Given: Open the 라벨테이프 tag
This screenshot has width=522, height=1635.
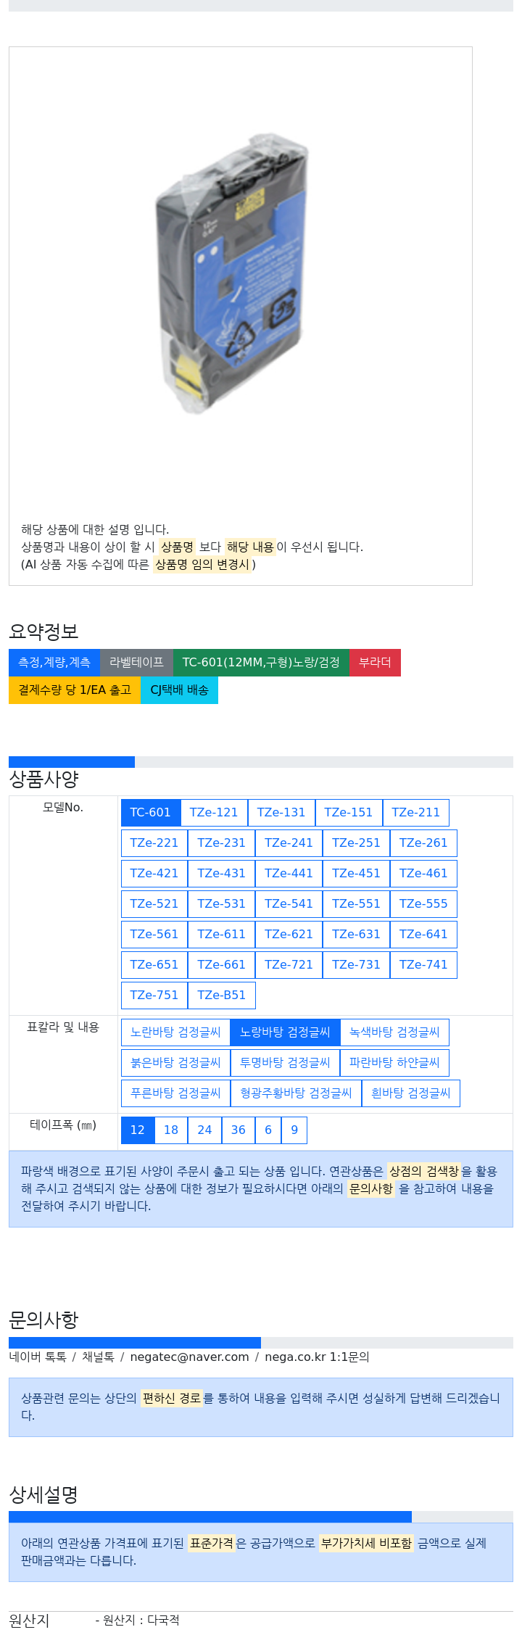Looking at the screenshot, I should [136, 663].
